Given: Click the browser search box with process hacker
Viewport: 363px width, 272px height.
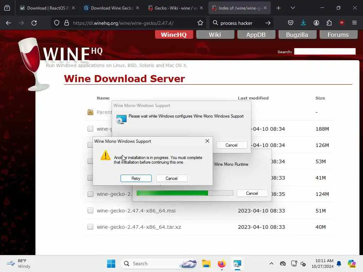Looking at the screenshot, I should point(241,23).
